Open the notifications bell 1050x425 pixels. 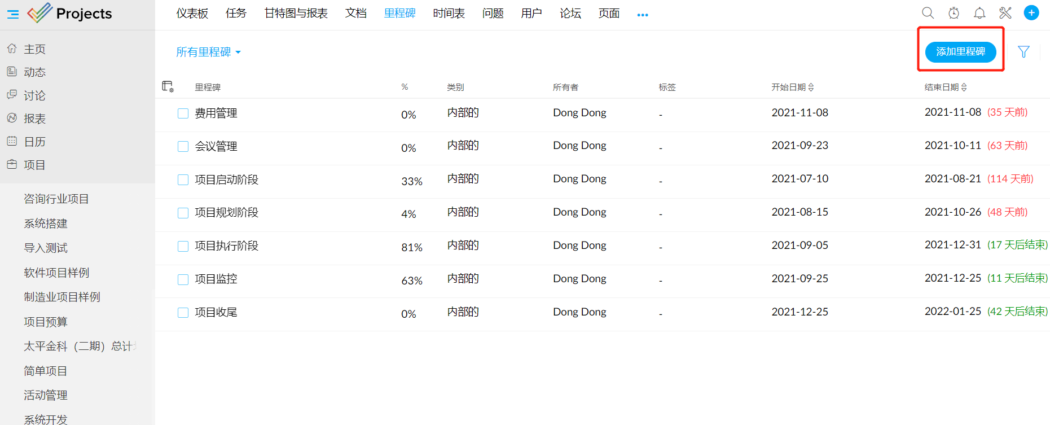(x=979, y=13)
